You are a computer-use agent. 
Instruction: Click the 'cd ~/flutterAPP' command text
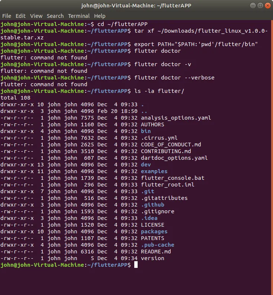tap(122, 24)
